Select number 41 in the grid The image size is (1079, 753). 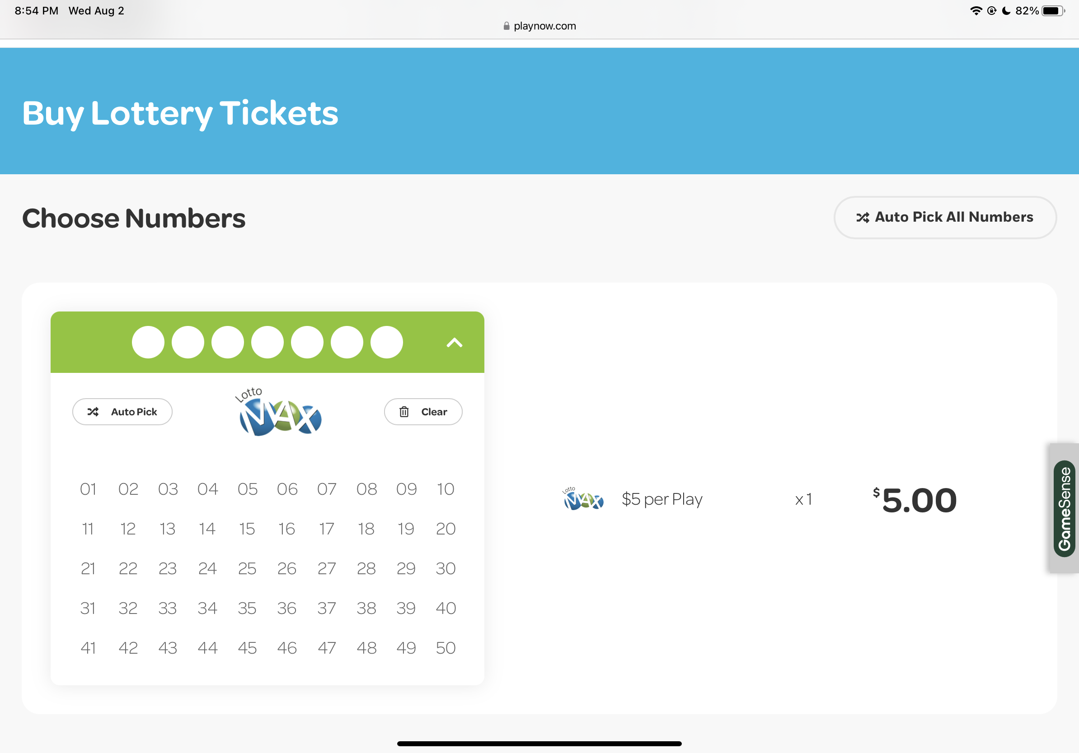88,648
